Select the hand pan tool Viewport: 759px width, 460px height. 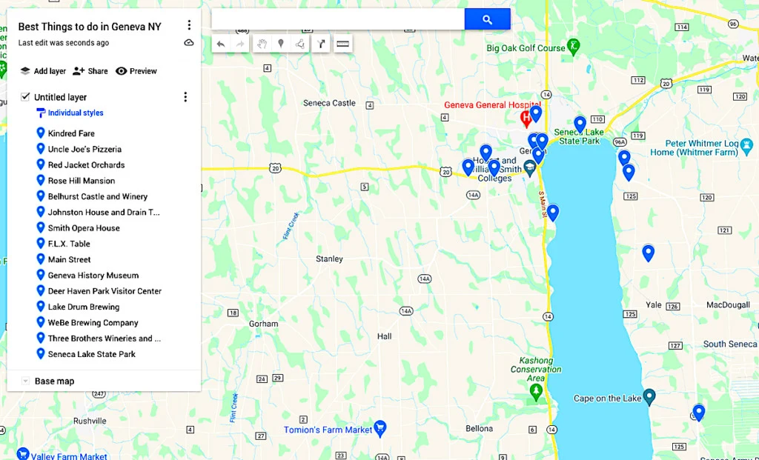[x=262, y=44]
